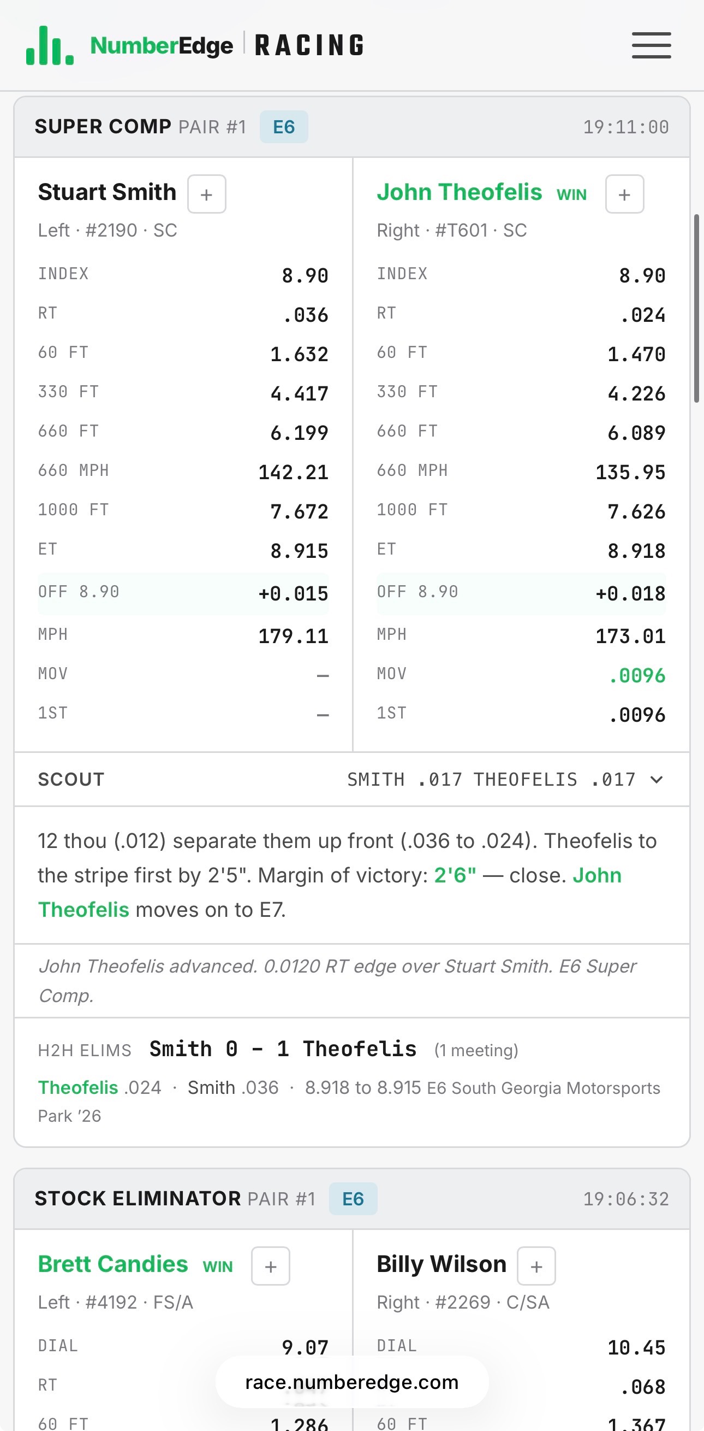The height and width of the screenshot is (1431, 704).
Task: Click the plus icon next to Brett Candies
Action: click(270, 1266)
